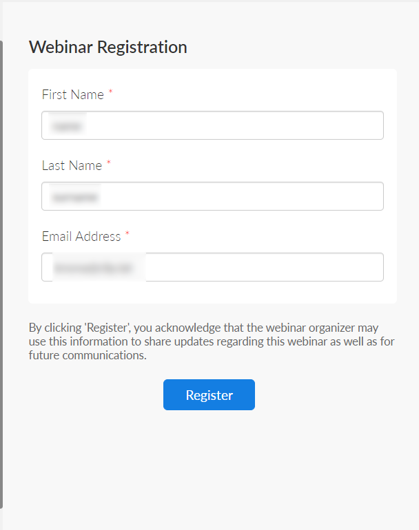The height and width of the screenshot is (530, 419).
Task: Click the 'By clicking Register' disclaimer paragraph
Action: [212, 341]
